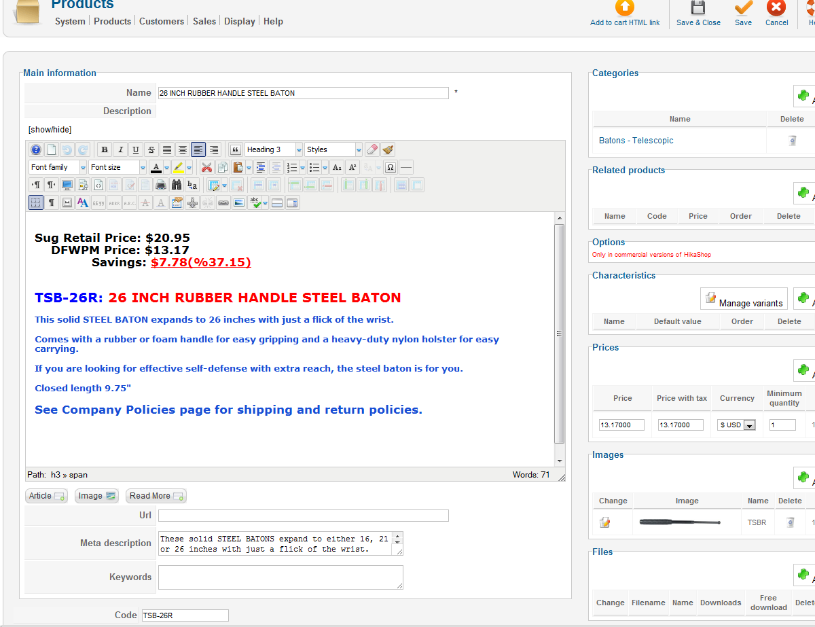This screenshot has width=815, height=627.
Task: Toggle Bold formatting in the editor
Action: tap(104, 149)
